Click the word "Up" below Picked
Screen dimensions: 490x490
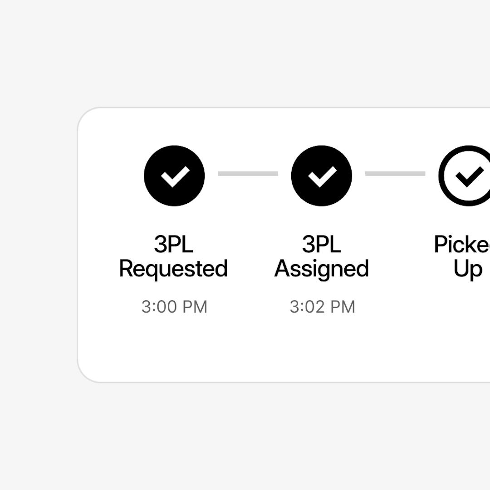[467, 269]
